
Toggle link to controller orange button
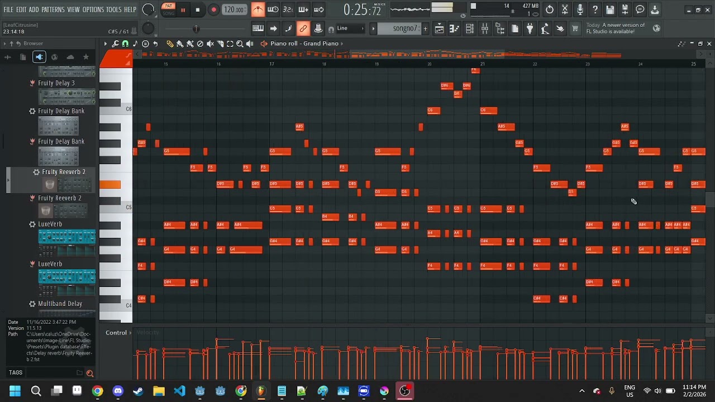tap(303, 28)
